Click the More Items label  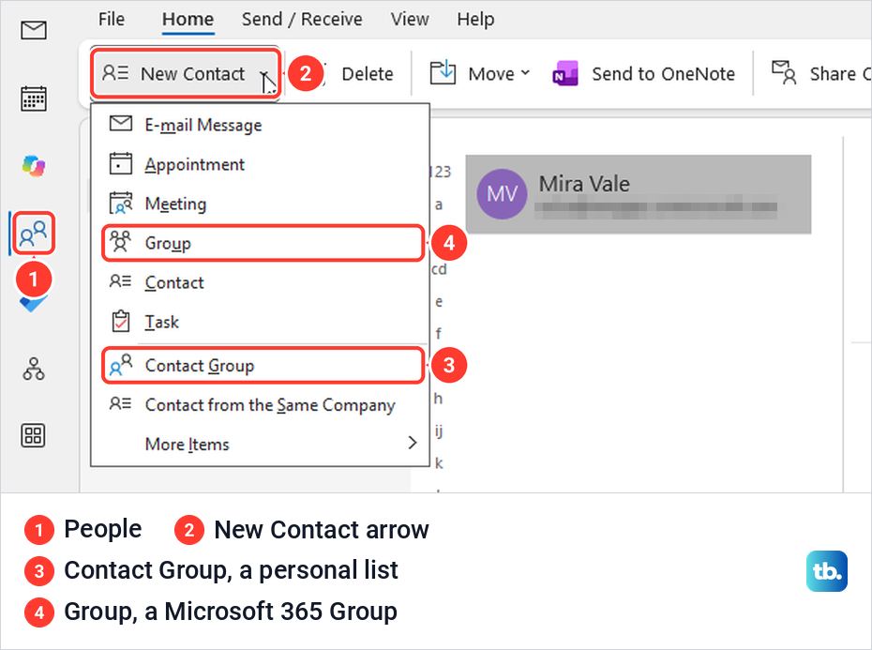click(x=187, y=444)
